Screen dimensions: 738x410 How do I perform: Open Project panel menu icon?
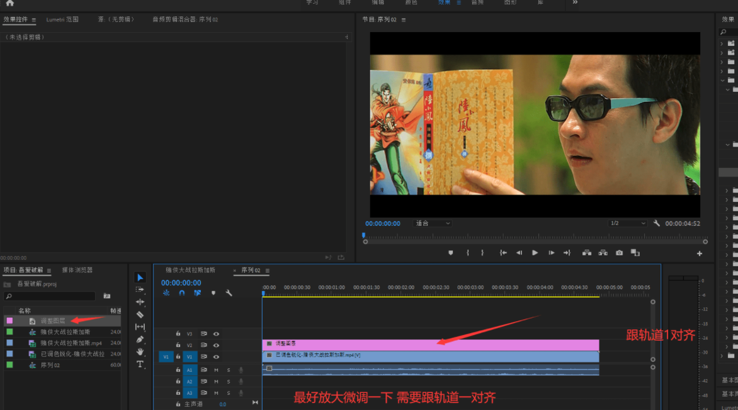click(x=49, y=270)
